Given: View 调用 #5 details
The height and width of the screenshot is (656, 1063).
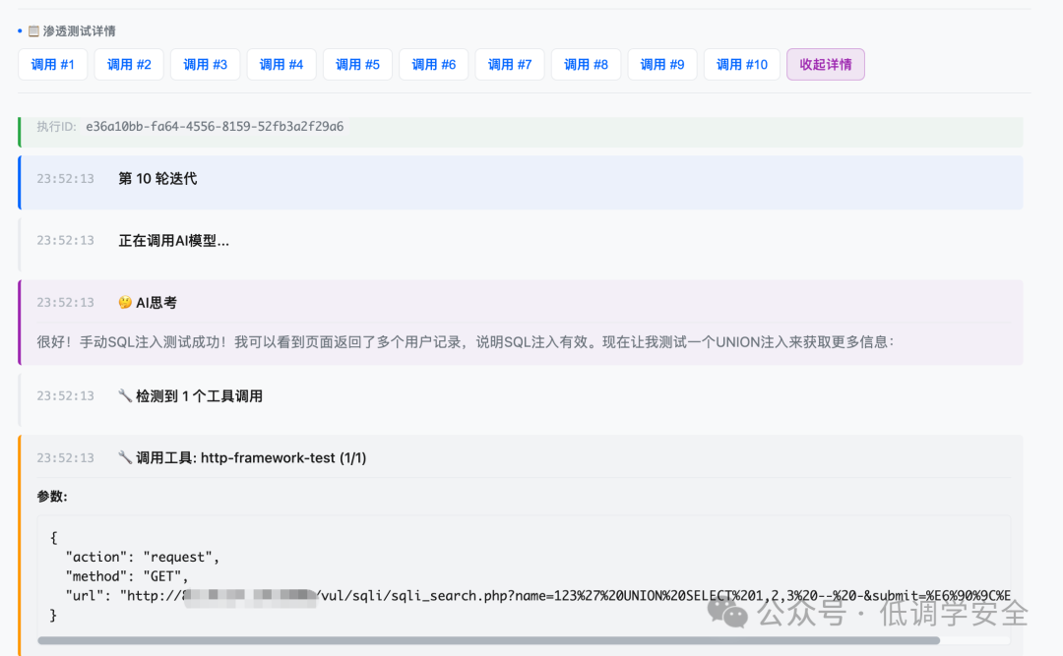Looking at the screenshot, I should pyautogui.click(x=357, y=64).
